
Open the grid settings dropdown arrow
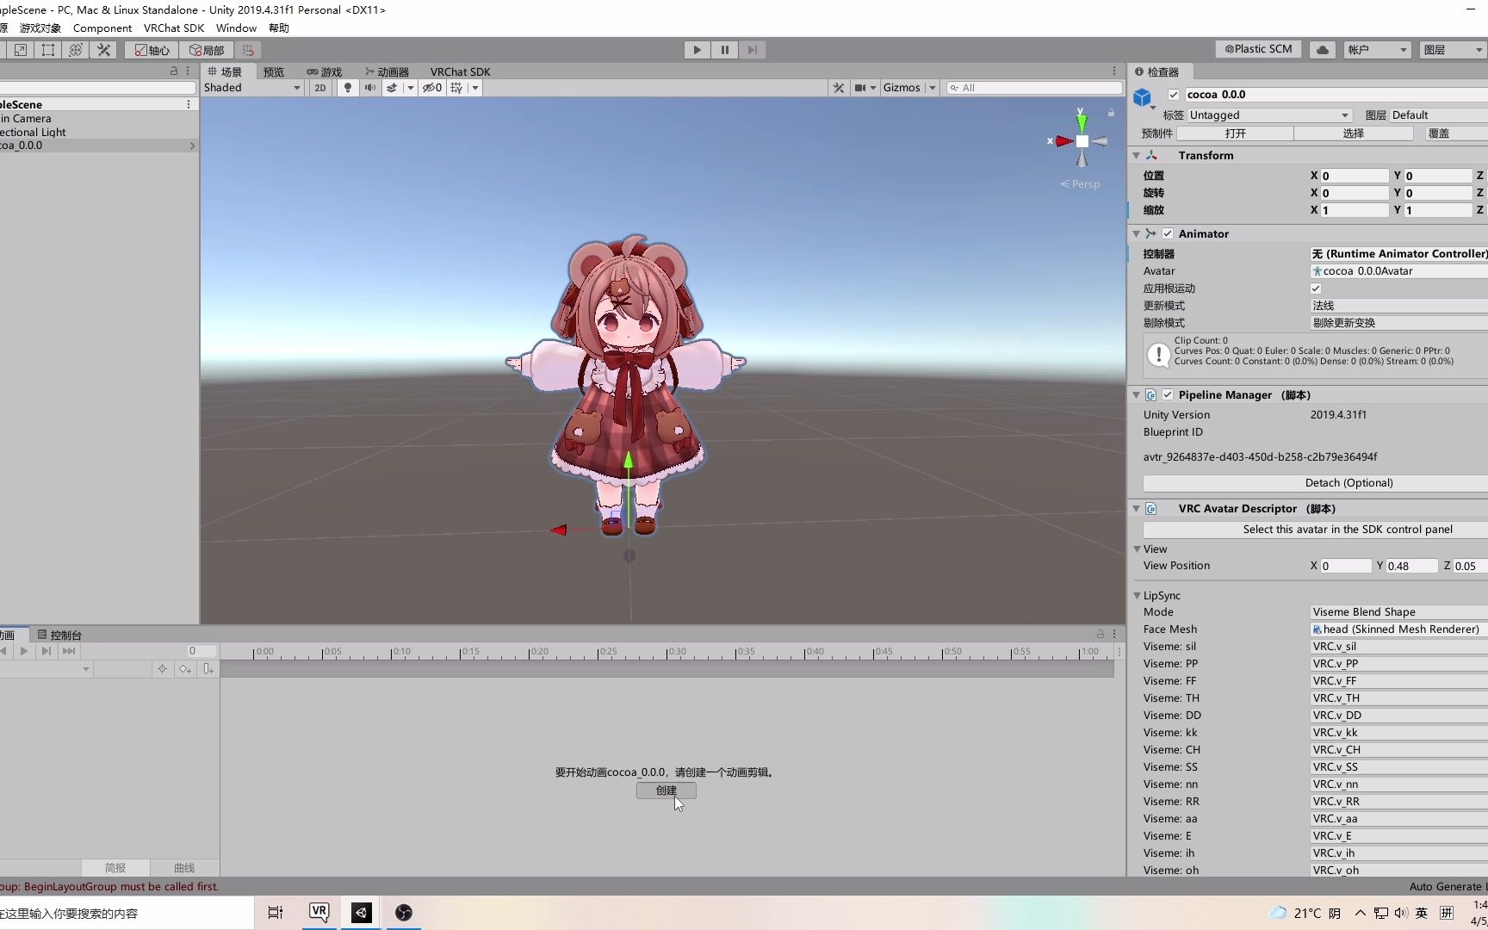475,88
